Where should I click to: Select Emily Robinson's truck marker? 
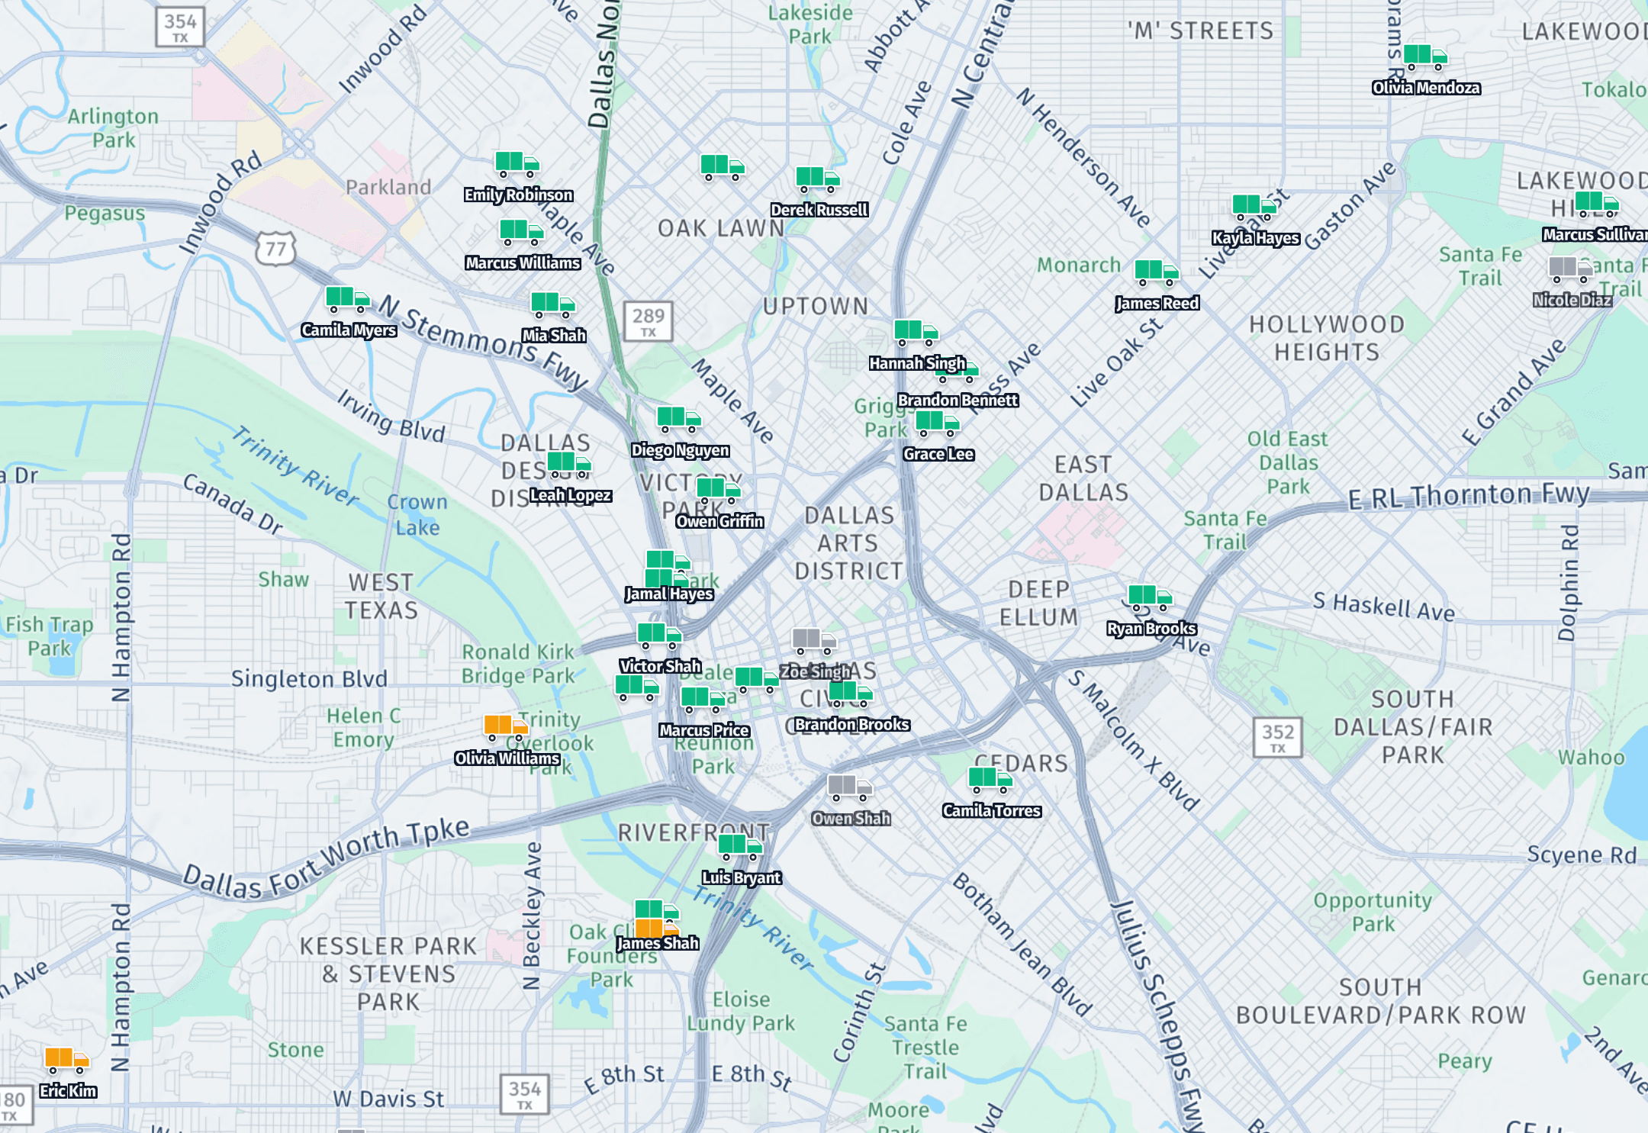point(517,164)
